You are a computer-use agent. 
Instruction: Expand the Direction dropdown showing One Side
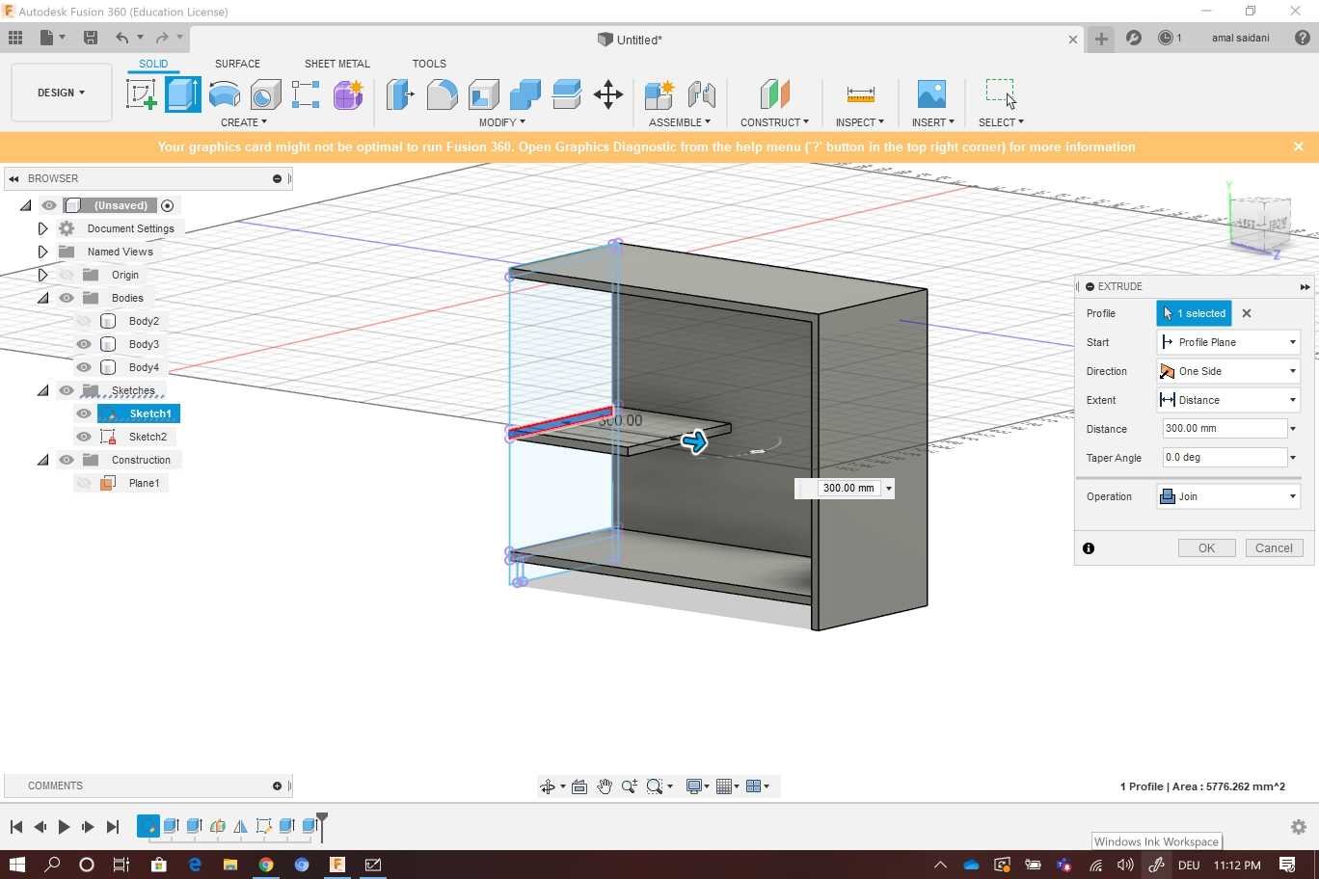click(x=1228, y=371)
